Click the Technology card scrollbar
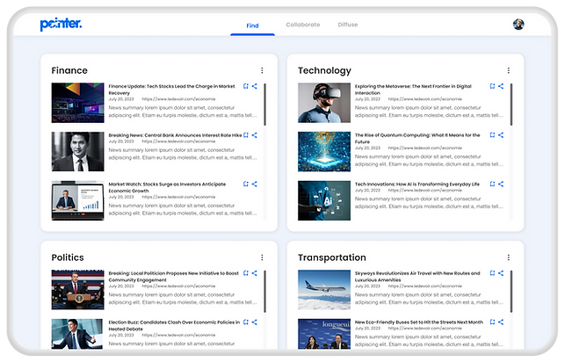Image resolution: width=565 pixels, height=362 pixels. 511,105
